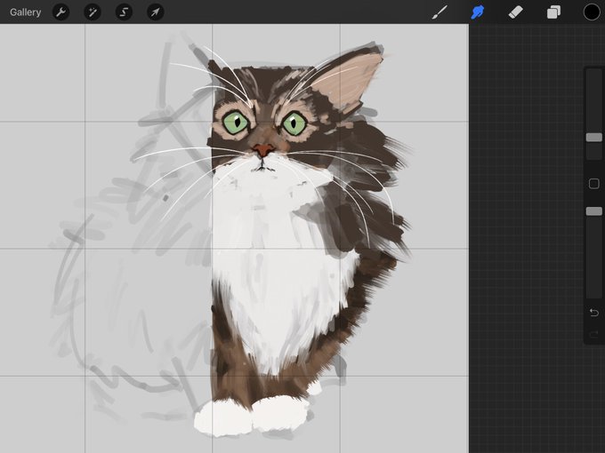Open the Actions wrench menu
Screen dimensions: 605x453
(x=61, y=12)
